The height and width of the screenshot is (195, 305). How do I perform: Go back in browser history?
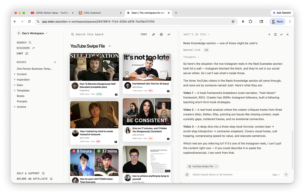(15, 22)
